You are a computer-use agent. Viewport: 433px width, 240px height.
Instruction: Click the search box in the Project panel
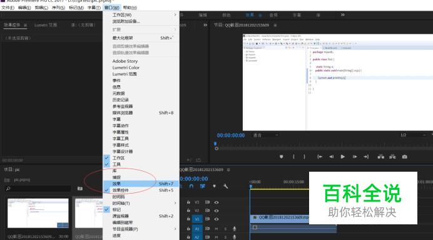[x=38, y=189]
